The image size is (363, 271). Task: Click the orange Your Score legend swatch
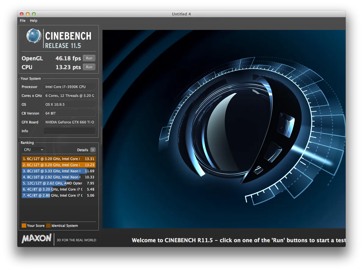tap(24, 226)
